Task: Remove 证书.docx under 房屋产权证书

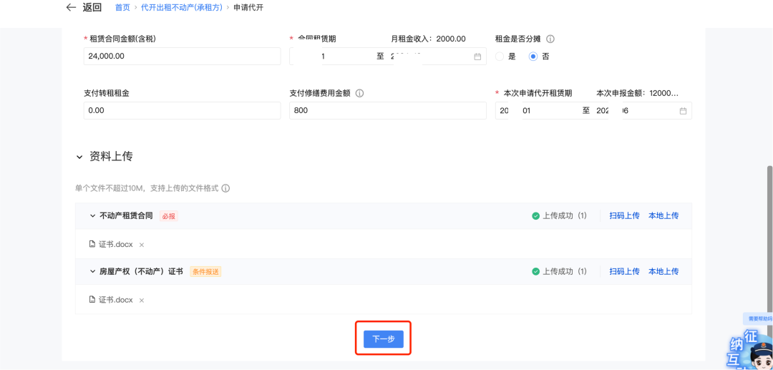Action: tap(142, 300)
